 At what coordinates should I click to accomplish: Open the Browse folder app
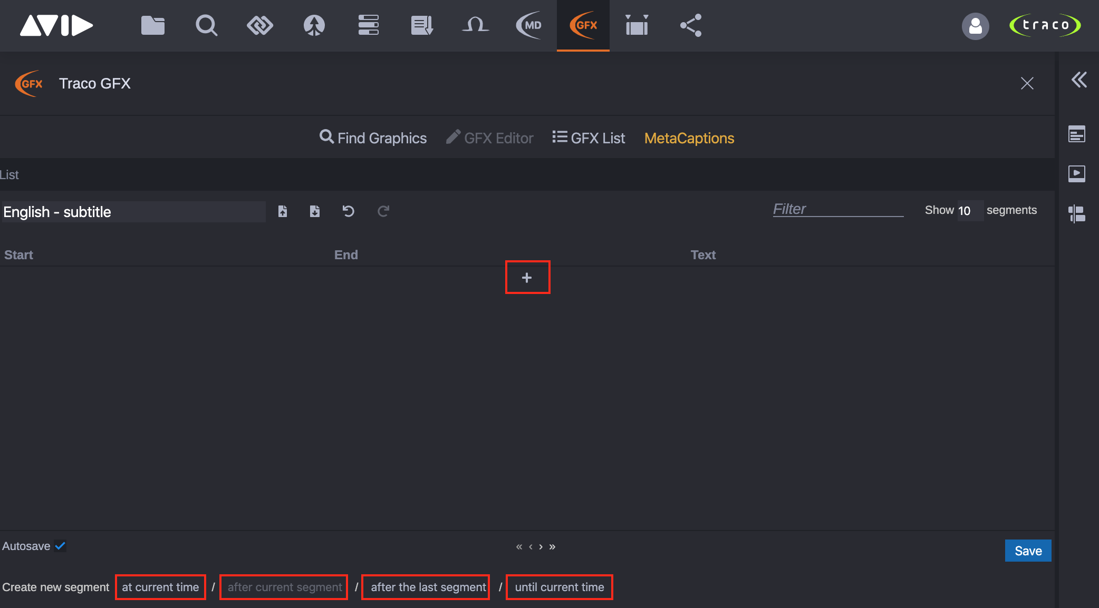153,25
